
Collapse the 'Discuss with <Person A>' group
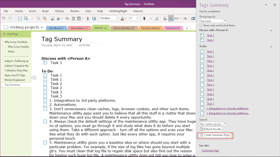[271, 30]
